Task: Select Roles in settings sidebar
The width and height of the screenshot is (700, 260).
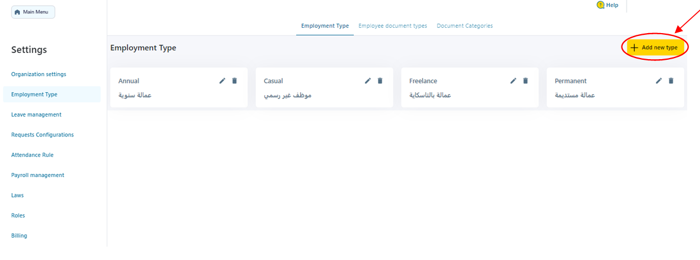Action: [x=18, y=215]
